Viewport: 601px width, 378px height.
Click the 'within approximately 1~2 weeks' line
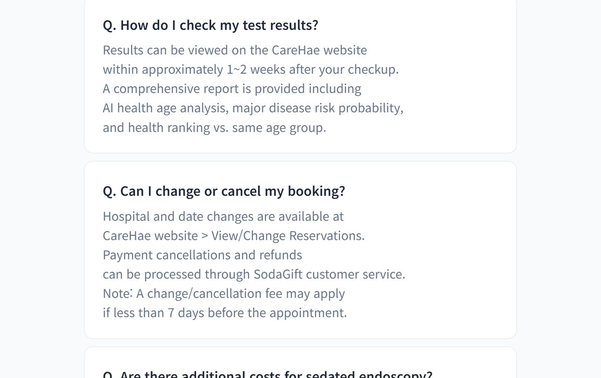[x=251, y=70]
